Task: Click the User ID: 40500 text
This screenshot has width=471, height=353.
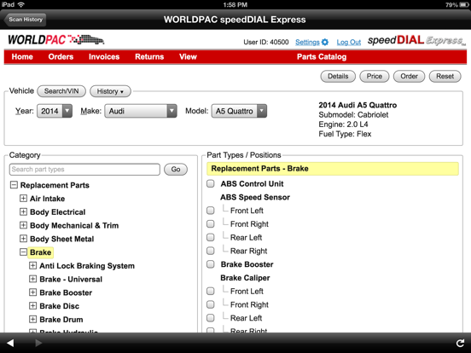Action: (x=266, y=42)
